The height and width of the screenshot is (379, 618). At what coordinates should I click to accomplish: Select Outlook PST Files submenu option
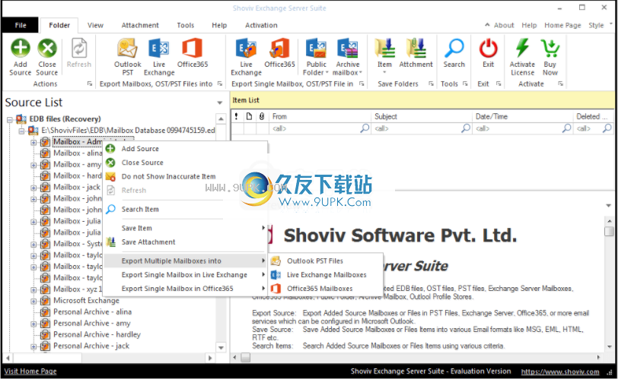point(326,261)
